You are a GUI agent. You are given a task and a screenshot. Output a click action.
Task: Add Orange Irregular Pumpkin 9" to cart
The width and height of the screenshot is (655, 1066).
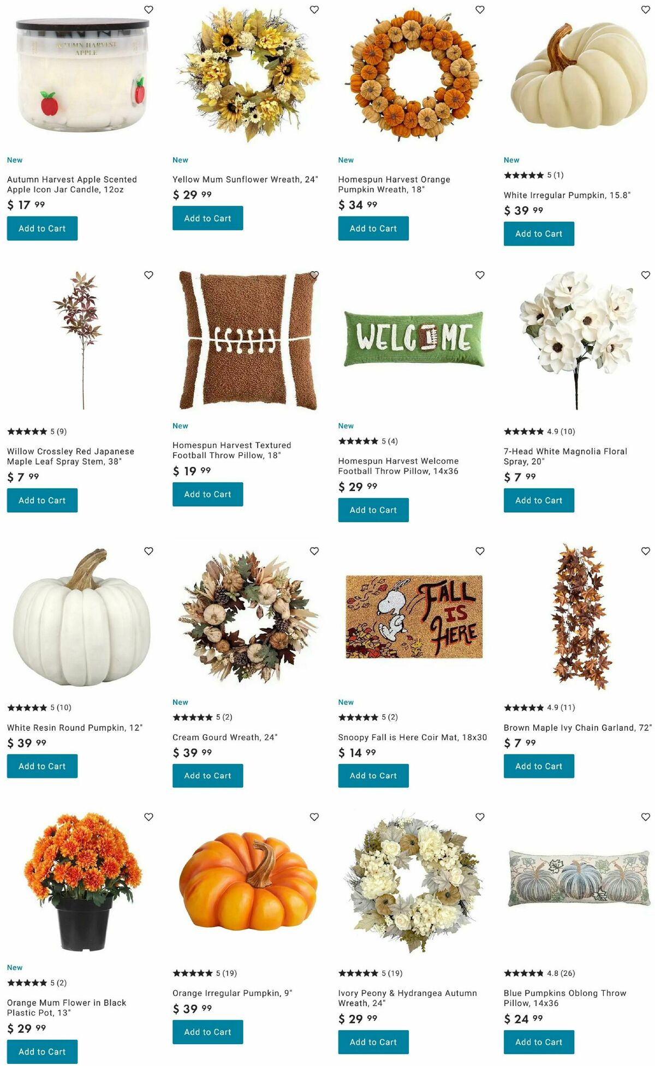coord(207,1032)
